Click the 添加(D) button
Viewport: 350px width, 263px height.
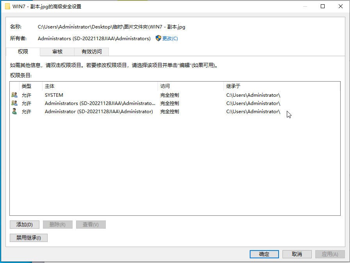pos(25,224)
